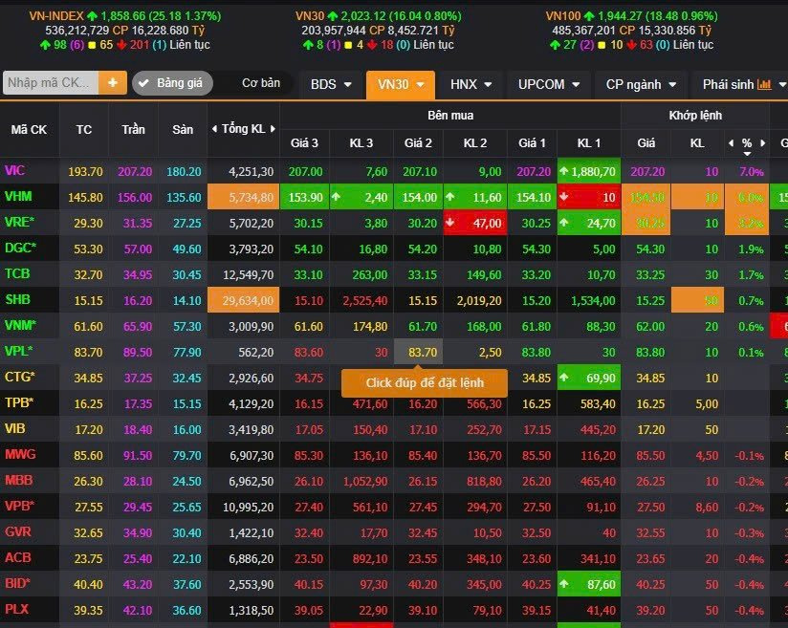788x628 pixels.
Task: Toggle the Bảng giá view option
Action: 173,84
